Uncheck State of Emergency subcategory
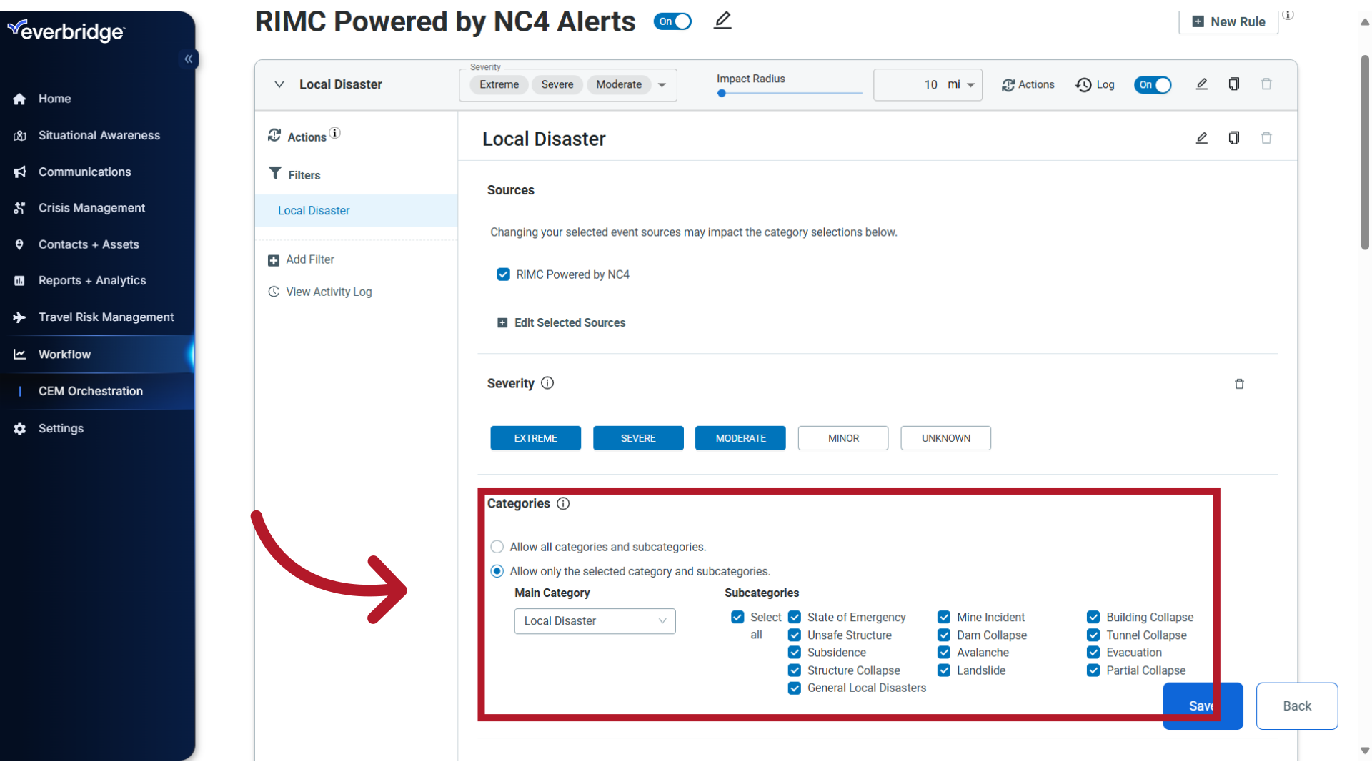The height and width of the screenshot is (772, 1372). (795, 617)
